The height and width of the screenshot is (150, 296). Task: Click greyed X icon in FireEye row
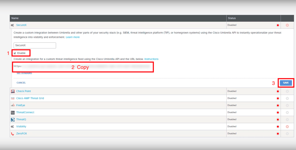pyautogui.click(x=287, y=105)
